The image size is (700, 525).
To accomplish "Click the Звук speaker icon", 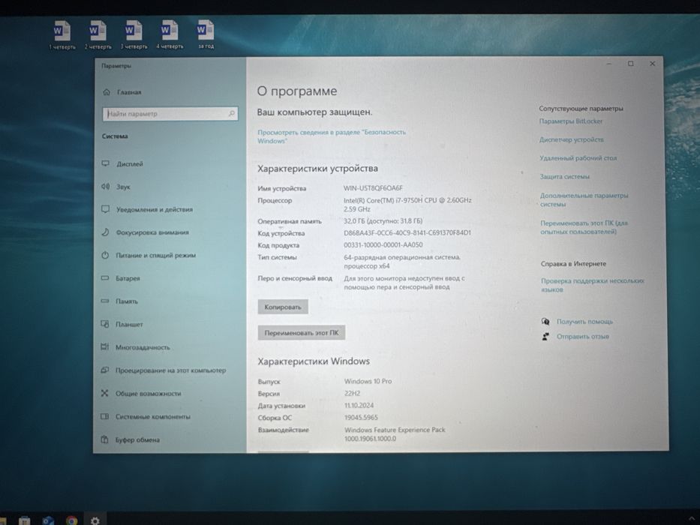I will coord(105,186).
